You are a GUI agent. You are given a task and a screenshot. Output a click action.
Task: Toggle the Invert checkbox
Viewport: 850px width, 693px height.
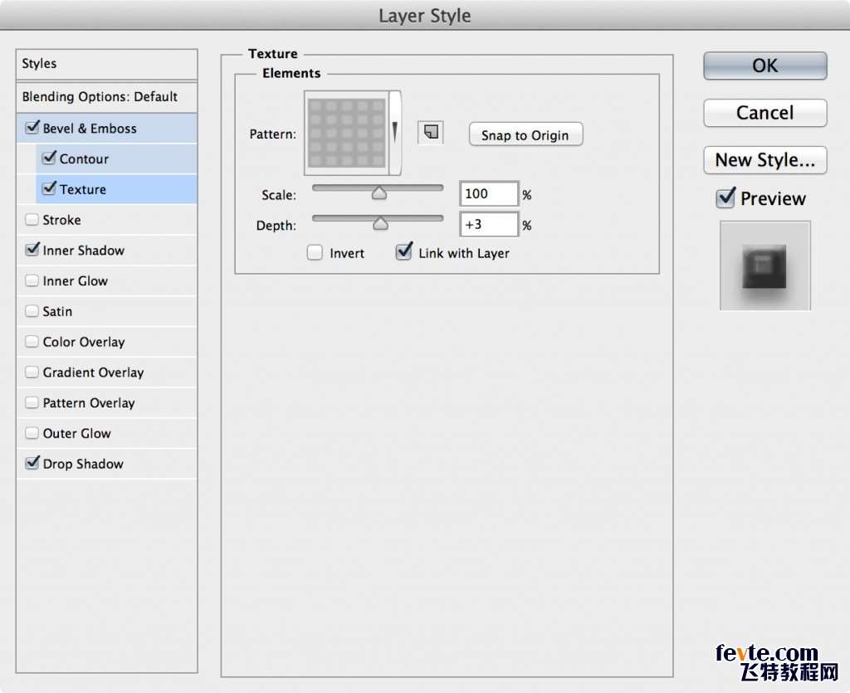(x=315, y=253)
